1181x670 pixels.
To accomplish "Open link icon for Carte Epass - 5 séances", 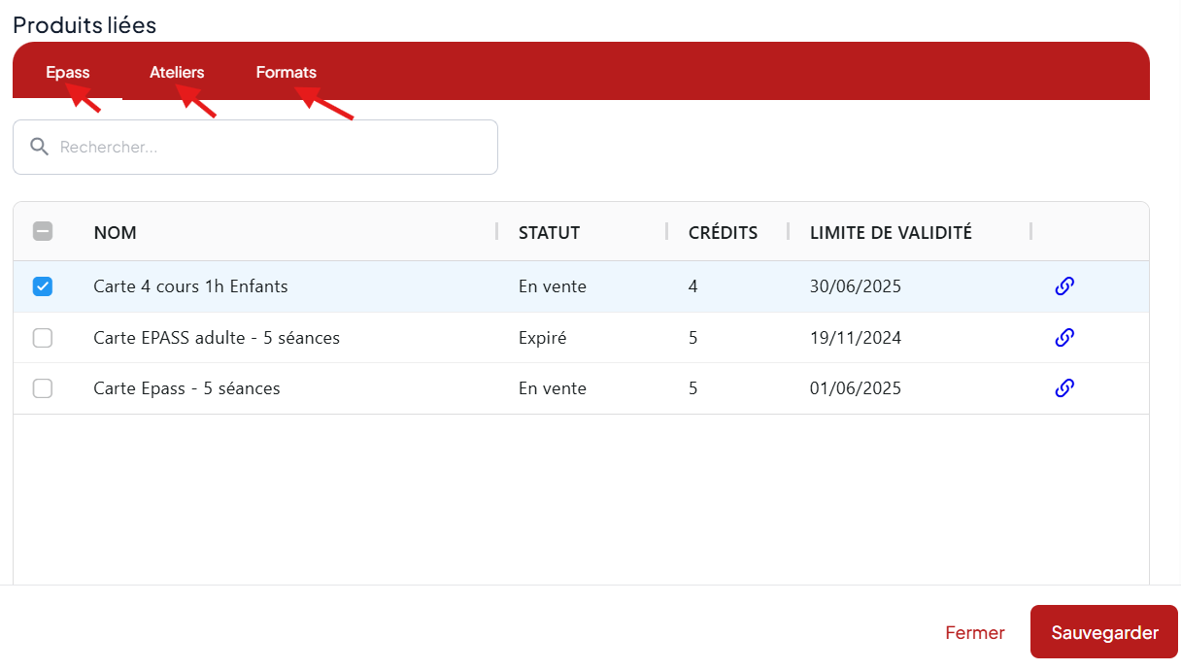I will click(1064, 388).
